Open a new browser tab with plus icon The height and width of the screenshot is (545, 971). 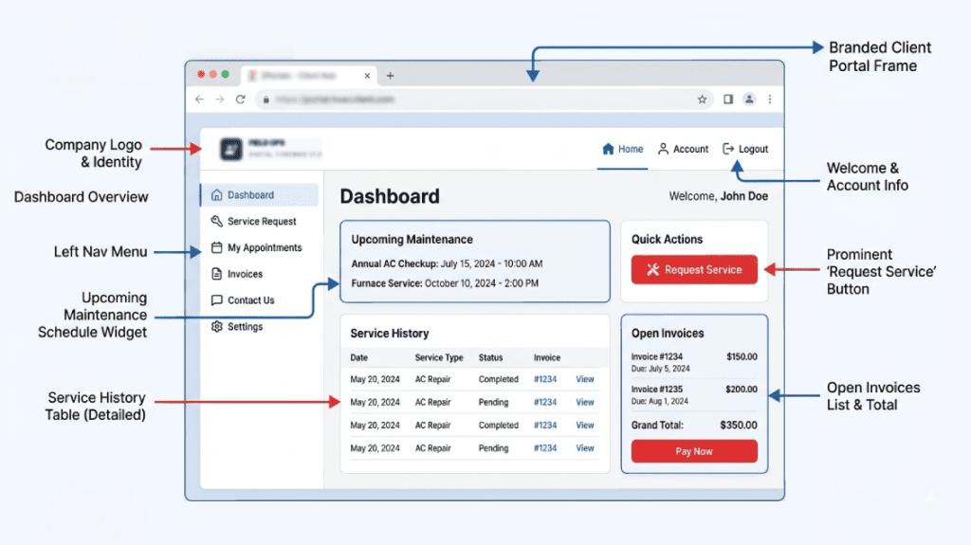point(390,76)
